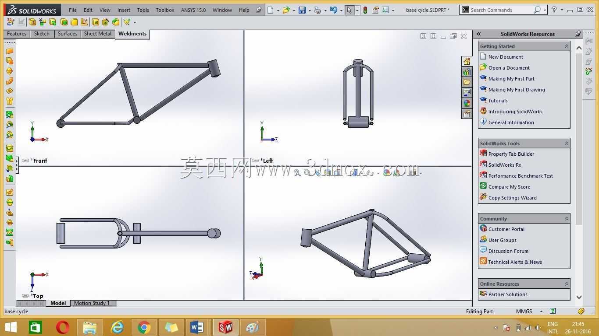Open the Technical Alerts & News link
Viewport: 599px width, 336px height.
click(x=515, y=262)
